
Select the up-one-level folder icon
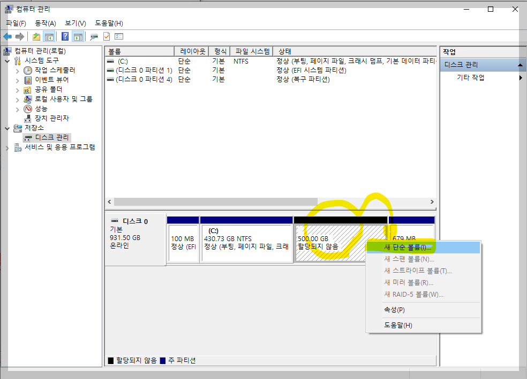coord(36,36)
